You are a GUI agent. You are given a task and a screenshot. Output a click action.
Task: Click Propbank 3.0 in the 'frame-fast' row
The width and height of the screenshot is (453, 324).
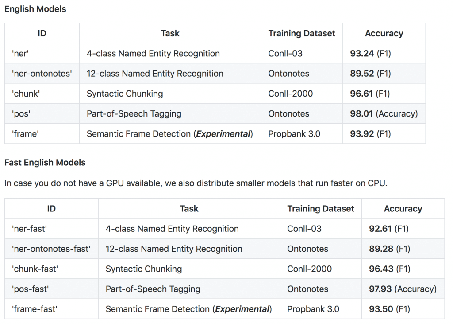[313, 309]
